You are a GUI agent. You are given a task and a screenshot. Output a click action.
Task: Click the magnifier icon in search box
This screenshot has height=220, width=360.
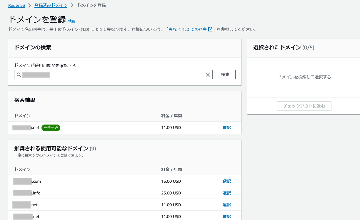coord(19,75)
